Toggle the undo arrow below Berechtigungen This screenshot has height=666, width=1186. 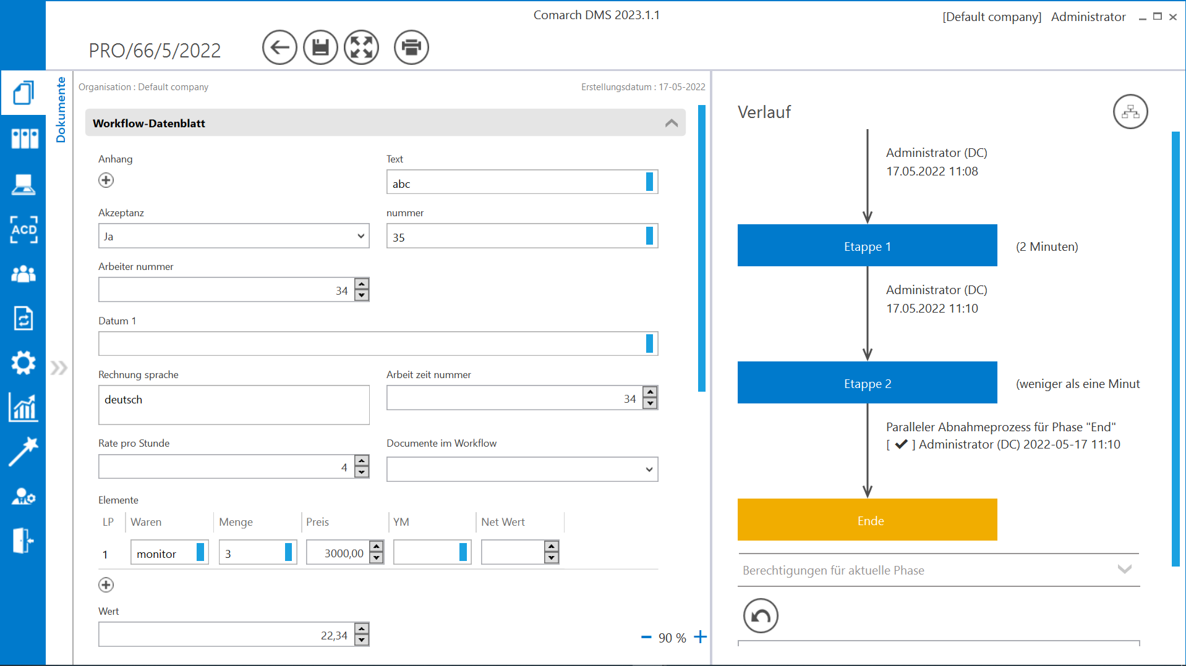pyautogui.click(x=761, y=615)
